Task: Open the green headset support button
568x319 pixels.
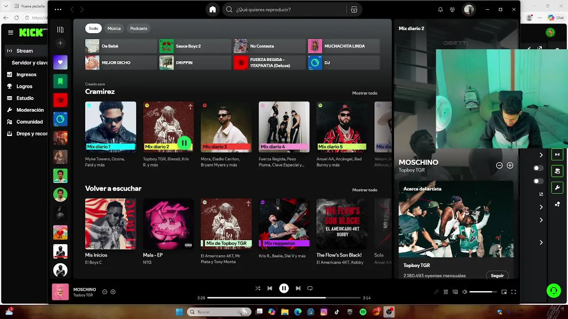Action: pos(553,291)
